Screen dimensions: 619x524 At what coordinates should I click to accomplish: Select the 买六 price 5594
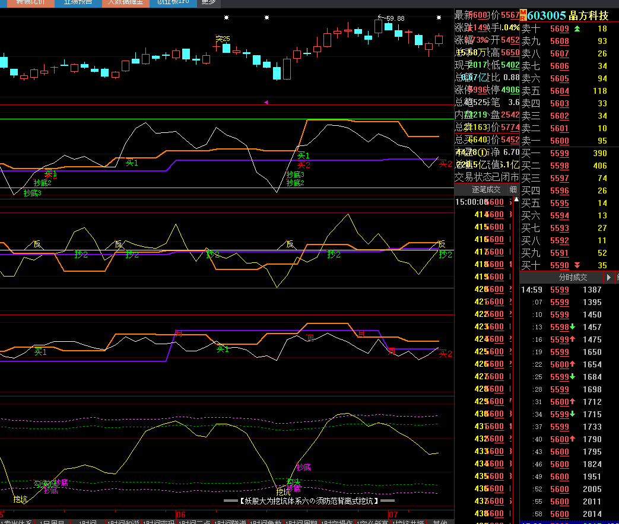coord(560,215)
